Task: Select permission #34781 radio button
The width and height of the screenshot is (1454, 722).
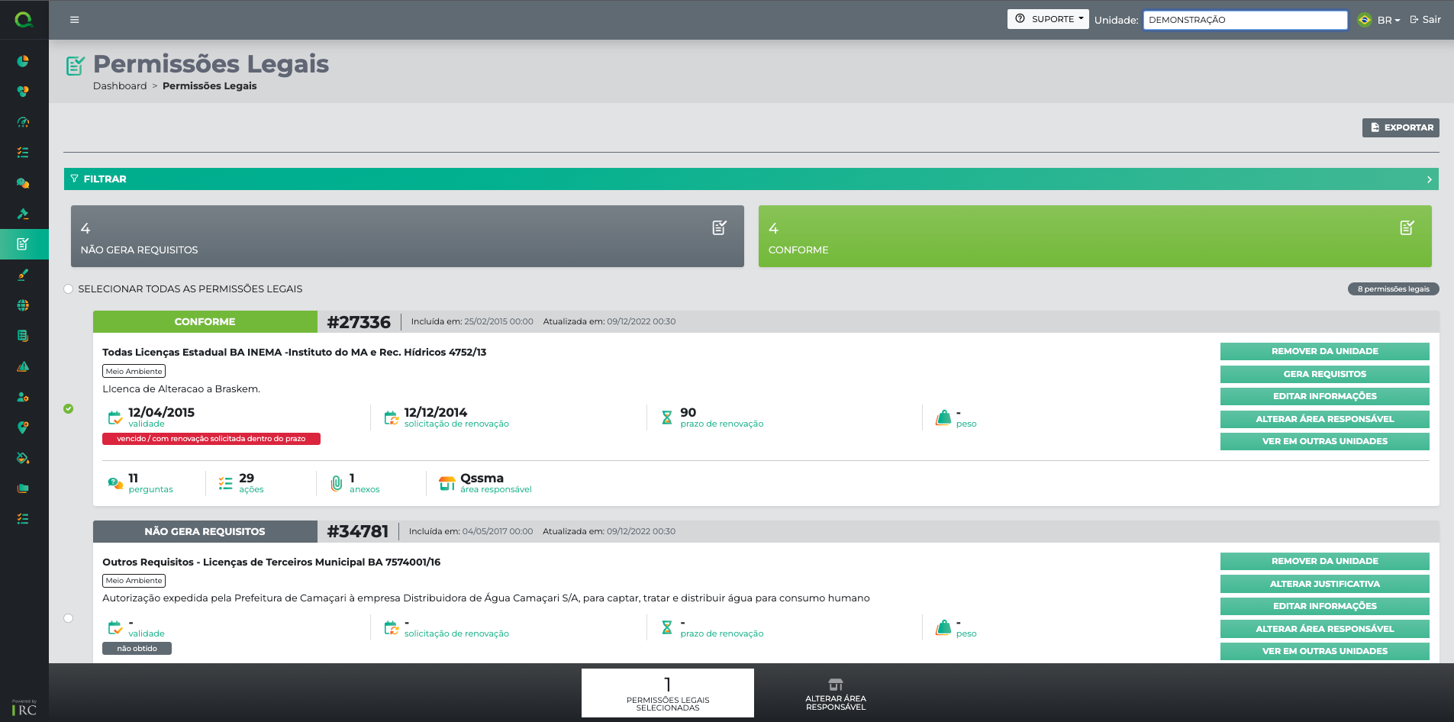Action: [69, 618]
